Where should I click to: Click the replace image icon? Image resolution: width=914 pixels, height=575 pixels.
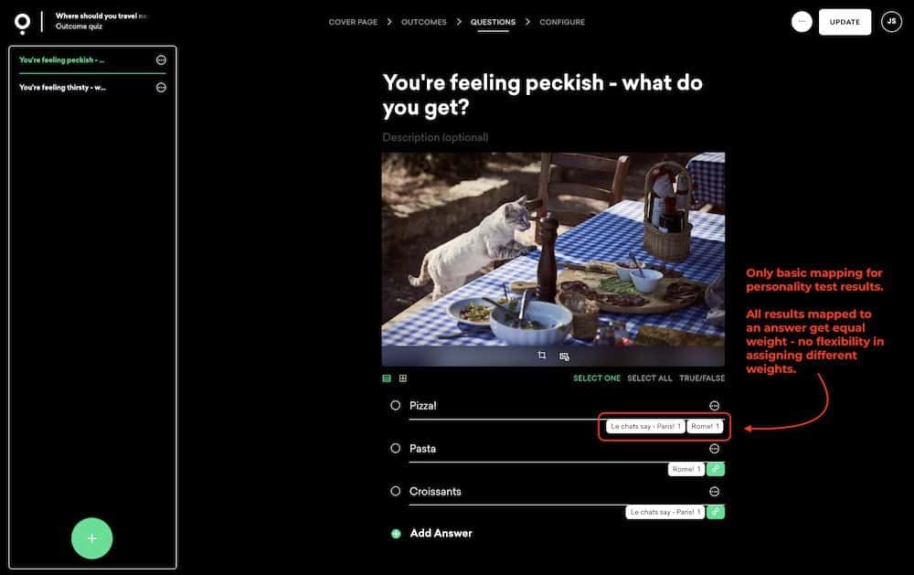(564, 356)
